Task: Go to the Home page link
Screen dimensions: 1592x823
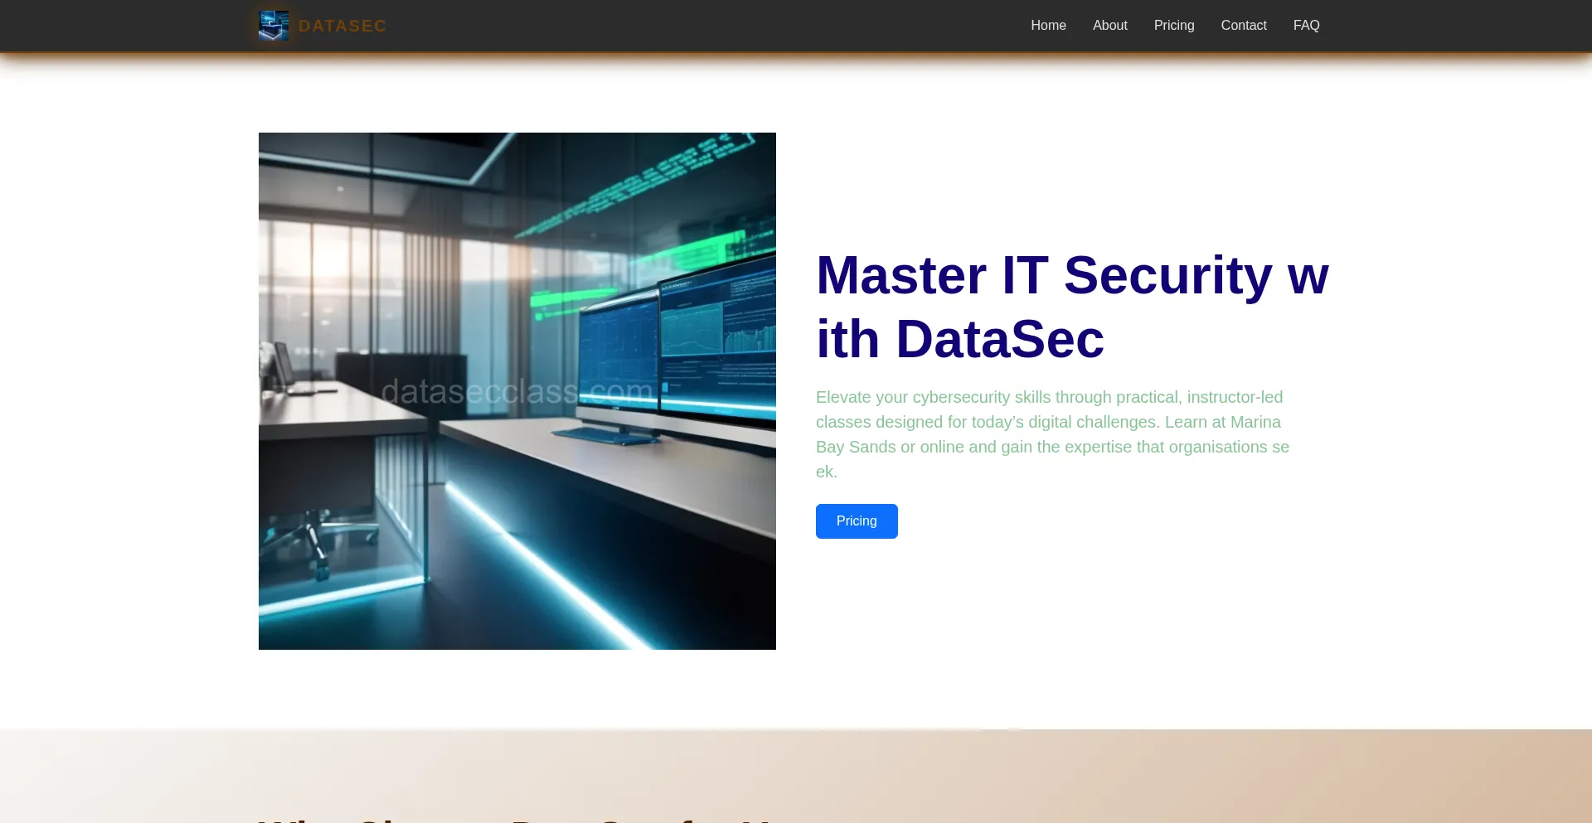Action: point(1048,26)
